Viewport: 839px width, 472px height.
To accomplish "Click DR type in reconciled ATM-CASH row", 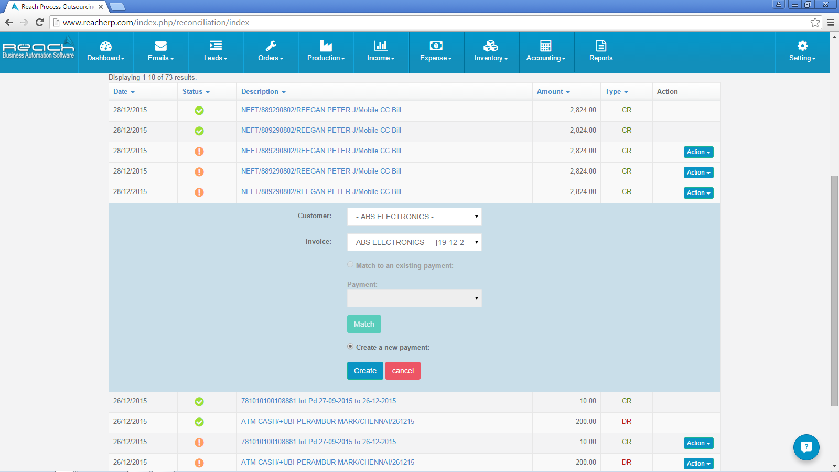I will tap(627, 421).
